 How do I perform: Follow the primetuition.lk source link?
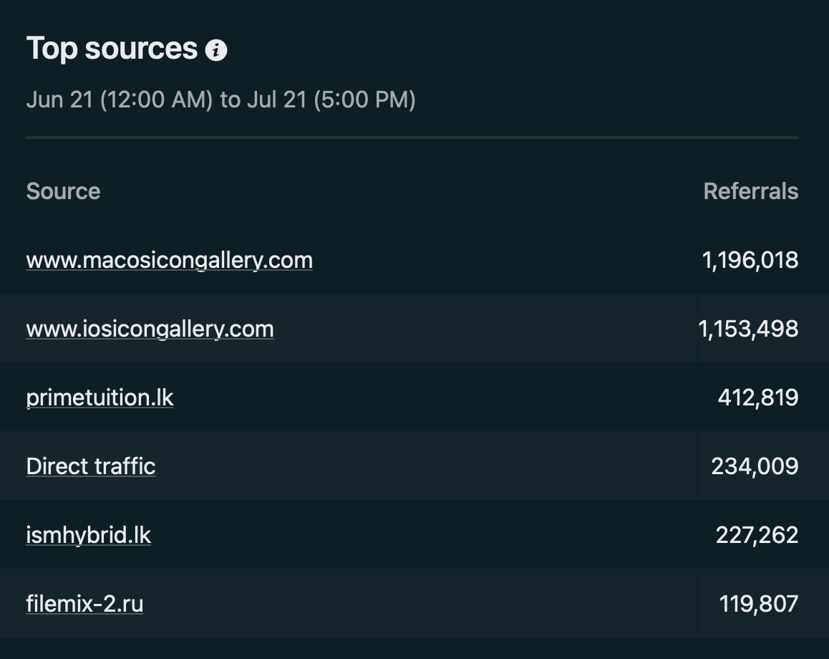[100, 398]
